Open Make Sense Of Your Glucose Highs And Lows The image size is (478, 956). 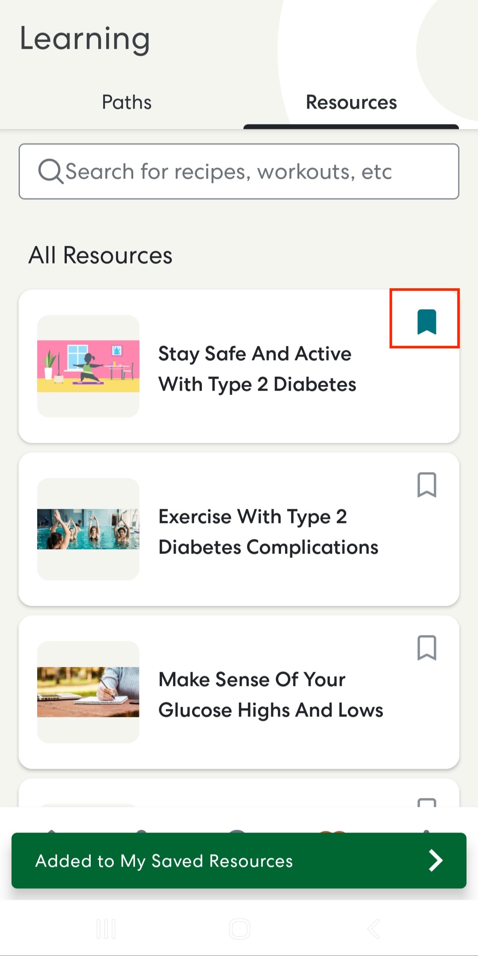click(x=271, y=695)
